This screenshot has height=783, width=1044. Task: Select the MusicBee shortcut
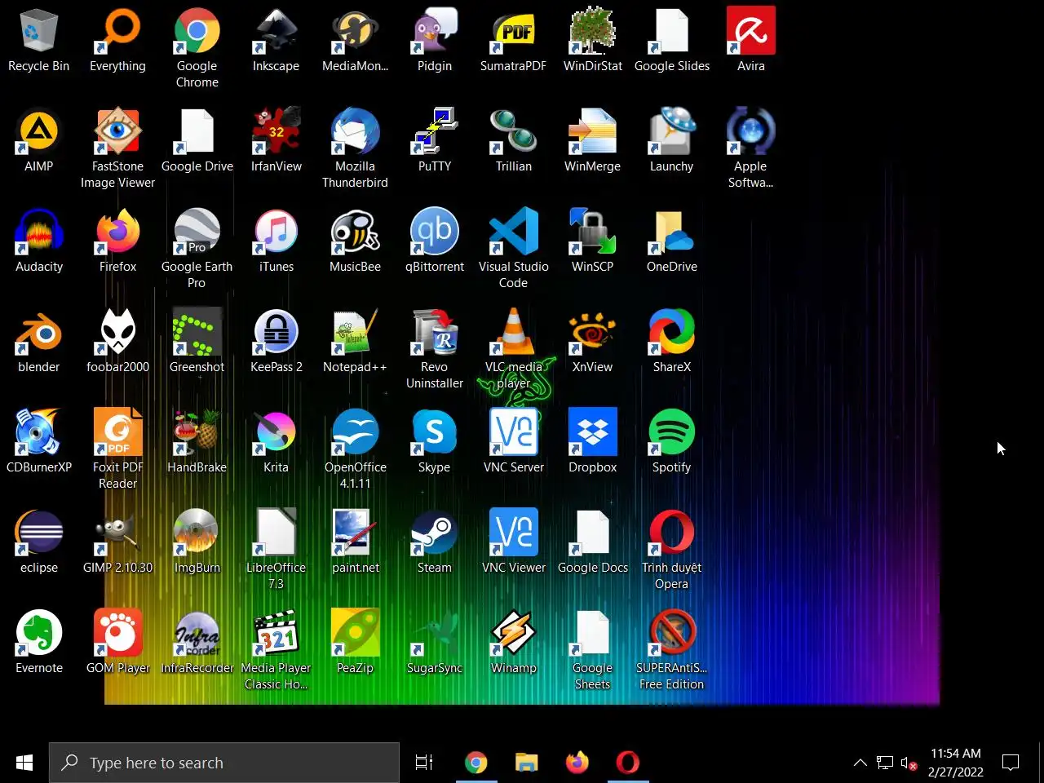click(x=355, y=232)
